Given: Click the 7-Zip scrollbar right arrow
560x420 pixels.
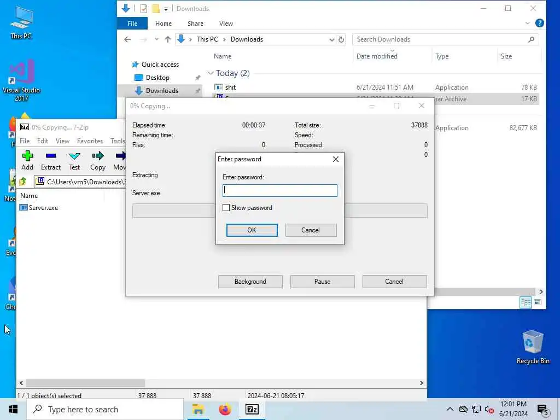Looking at the screenshot, I should (422, 383).
